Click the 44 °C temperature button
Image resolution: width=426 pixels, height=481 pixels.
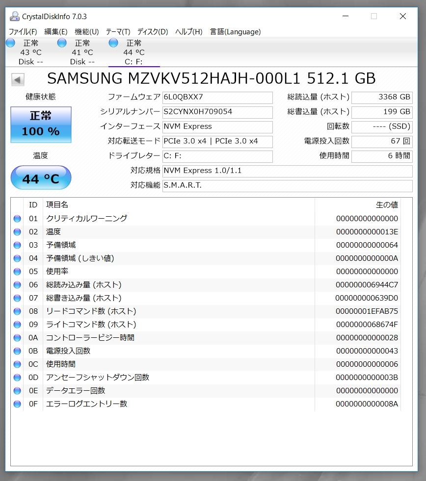[x=41, y=177]
